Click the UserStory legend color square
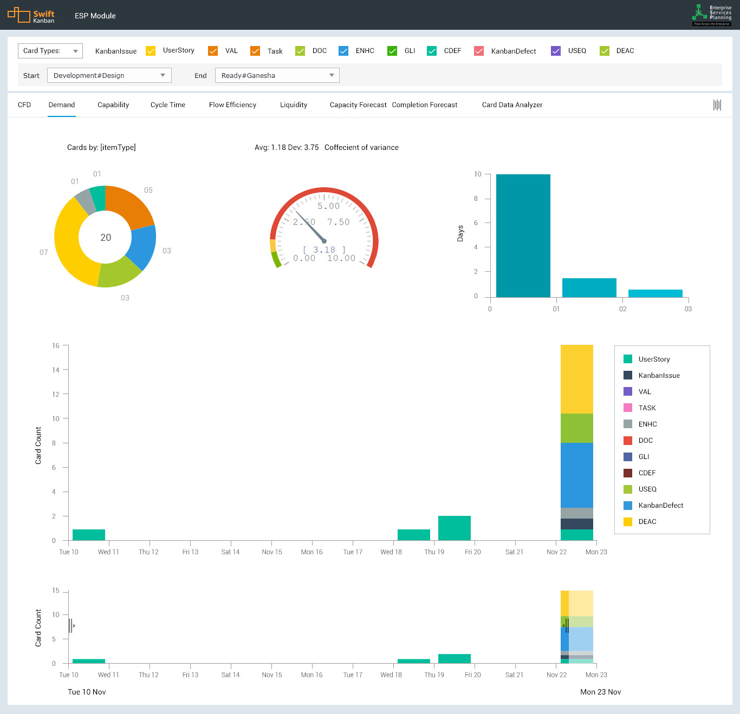The height and width of the screenshot is (714, 740). (628, 359)
